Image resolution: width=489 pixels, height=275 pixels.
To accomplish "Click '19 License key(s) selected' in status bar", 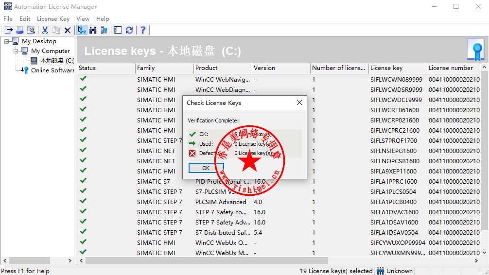I will coord(336,271).
